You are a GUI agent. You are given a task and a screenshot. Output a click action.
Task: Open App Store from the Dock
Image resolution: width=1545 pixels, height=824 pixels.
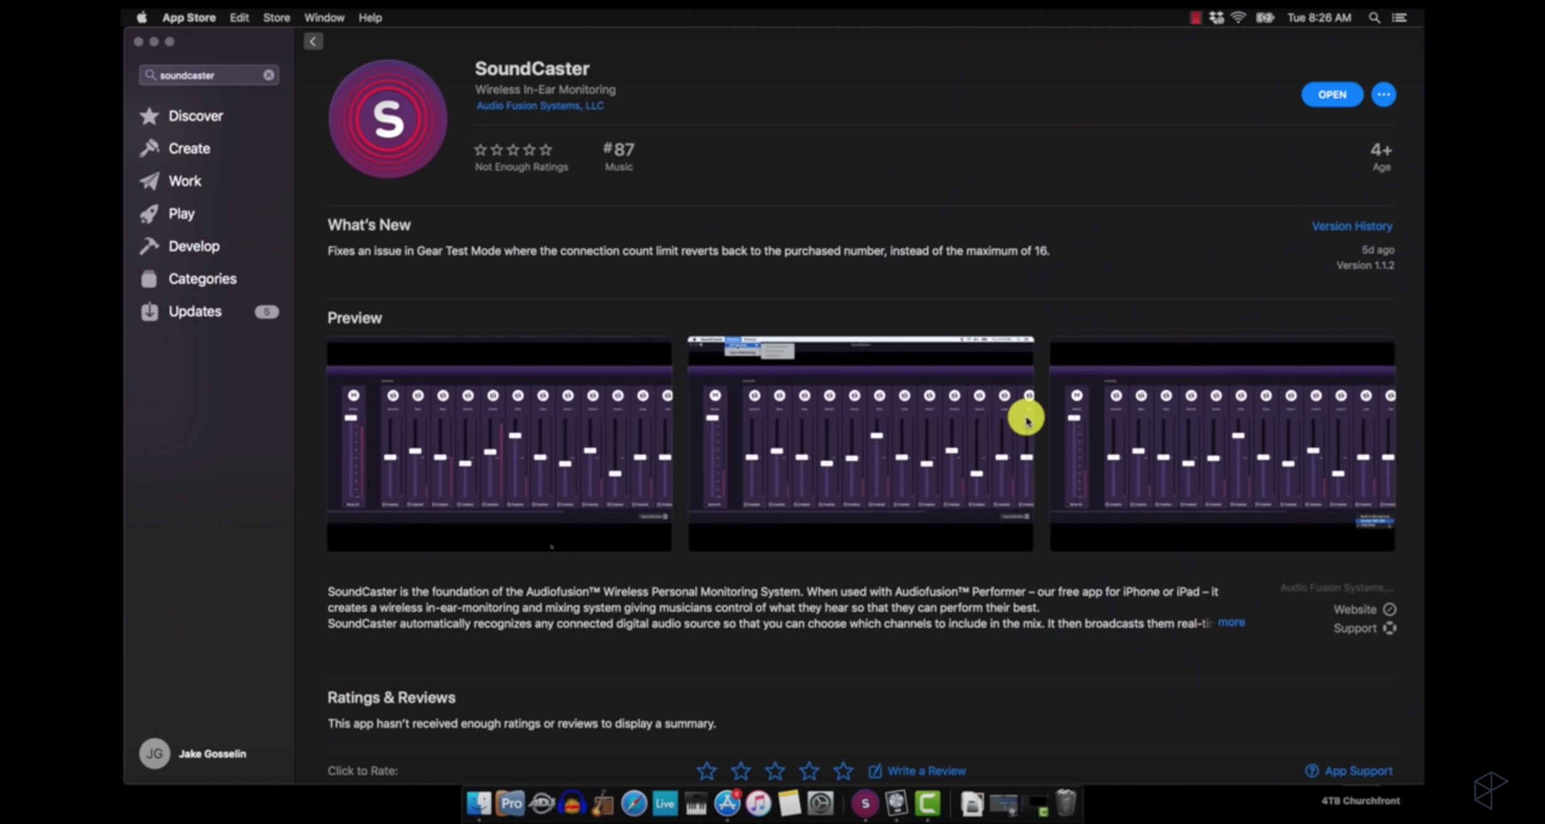point(727,804)
